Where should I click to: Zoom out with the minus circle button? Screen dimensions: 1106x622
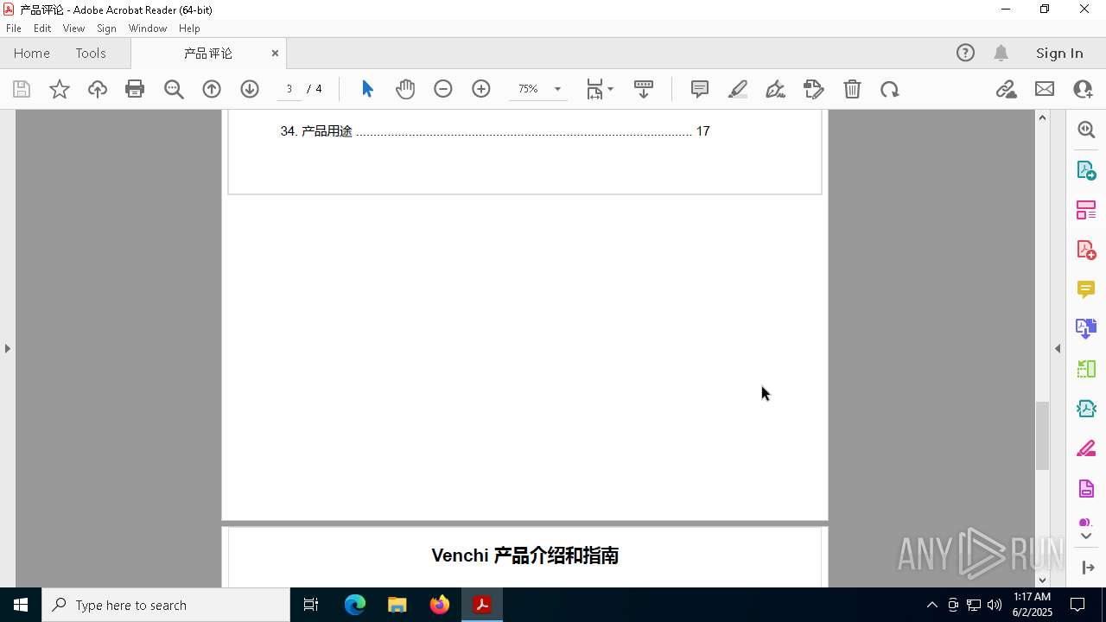(x=443, y=89)
